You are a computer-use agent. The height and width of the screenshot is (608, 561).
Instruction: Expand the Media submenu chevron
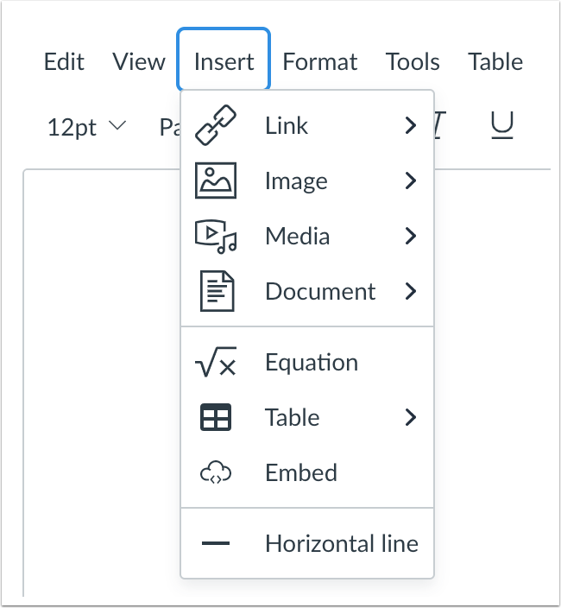point(410,237)
